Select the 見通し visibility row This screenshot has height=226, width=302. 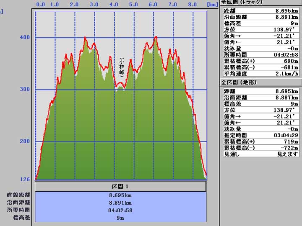(260, 154)
